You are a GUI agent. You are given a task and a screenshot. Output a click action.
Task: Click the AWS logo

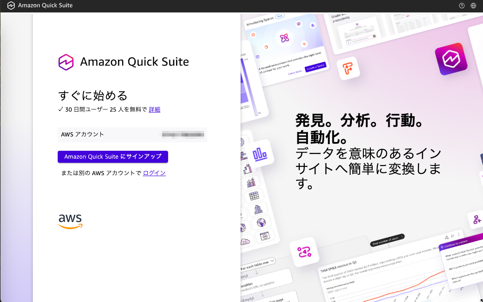[70, 221]
